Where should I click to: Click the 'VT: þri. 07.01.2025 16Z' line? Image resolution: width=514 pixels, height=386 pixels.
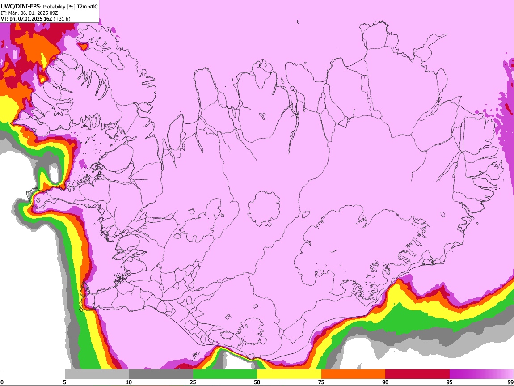(26, 19)
